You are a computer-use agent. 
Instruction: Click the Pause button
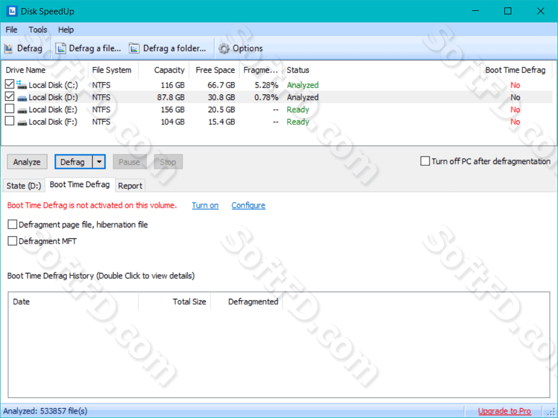[x=130, y=162]
